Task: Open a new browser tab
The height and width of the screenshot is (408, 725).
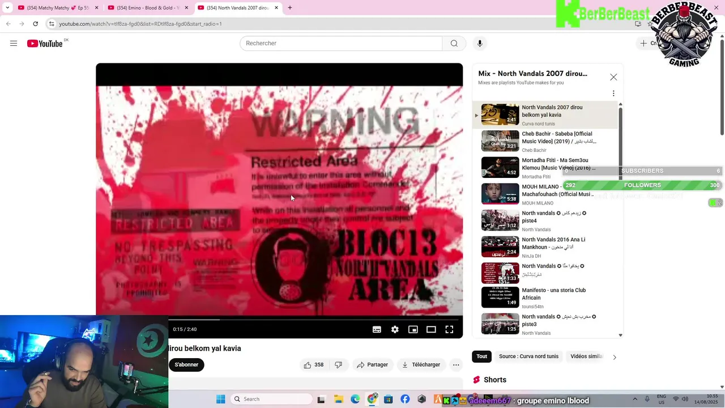Action: [x=290, y=8]
